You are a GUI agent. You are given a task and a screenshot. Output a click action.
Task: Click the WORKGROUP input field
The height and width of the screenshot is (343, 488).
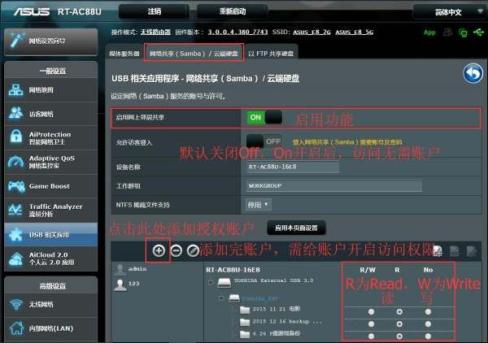(334, 185)
